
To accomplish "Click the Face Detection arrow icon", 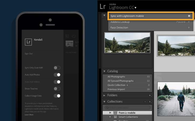I will 189,27.
